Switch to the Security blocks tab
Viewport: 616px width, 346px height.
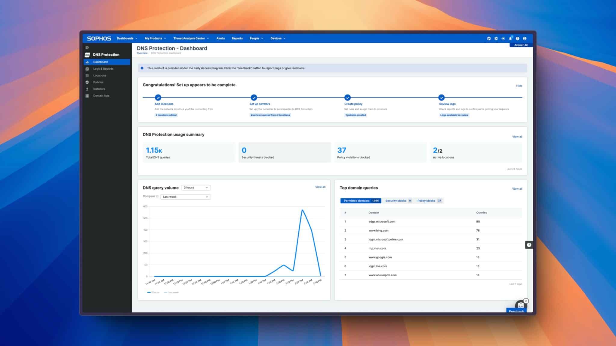click(396, 201)
